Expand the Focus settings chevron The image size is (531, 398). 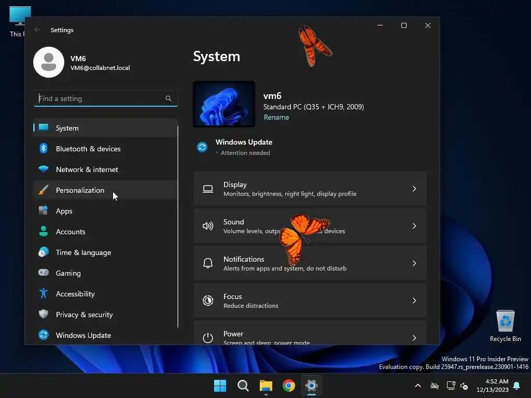tap(414, 301)
